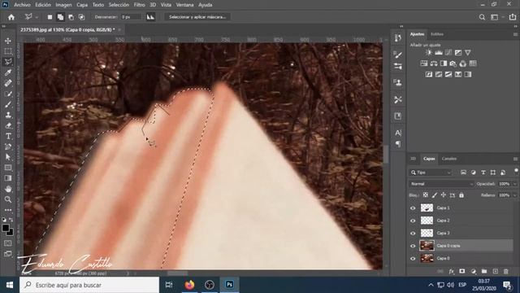This screenshot has height=293, width=520.
Task: Open the Selección menu
Action: point(119,5)
